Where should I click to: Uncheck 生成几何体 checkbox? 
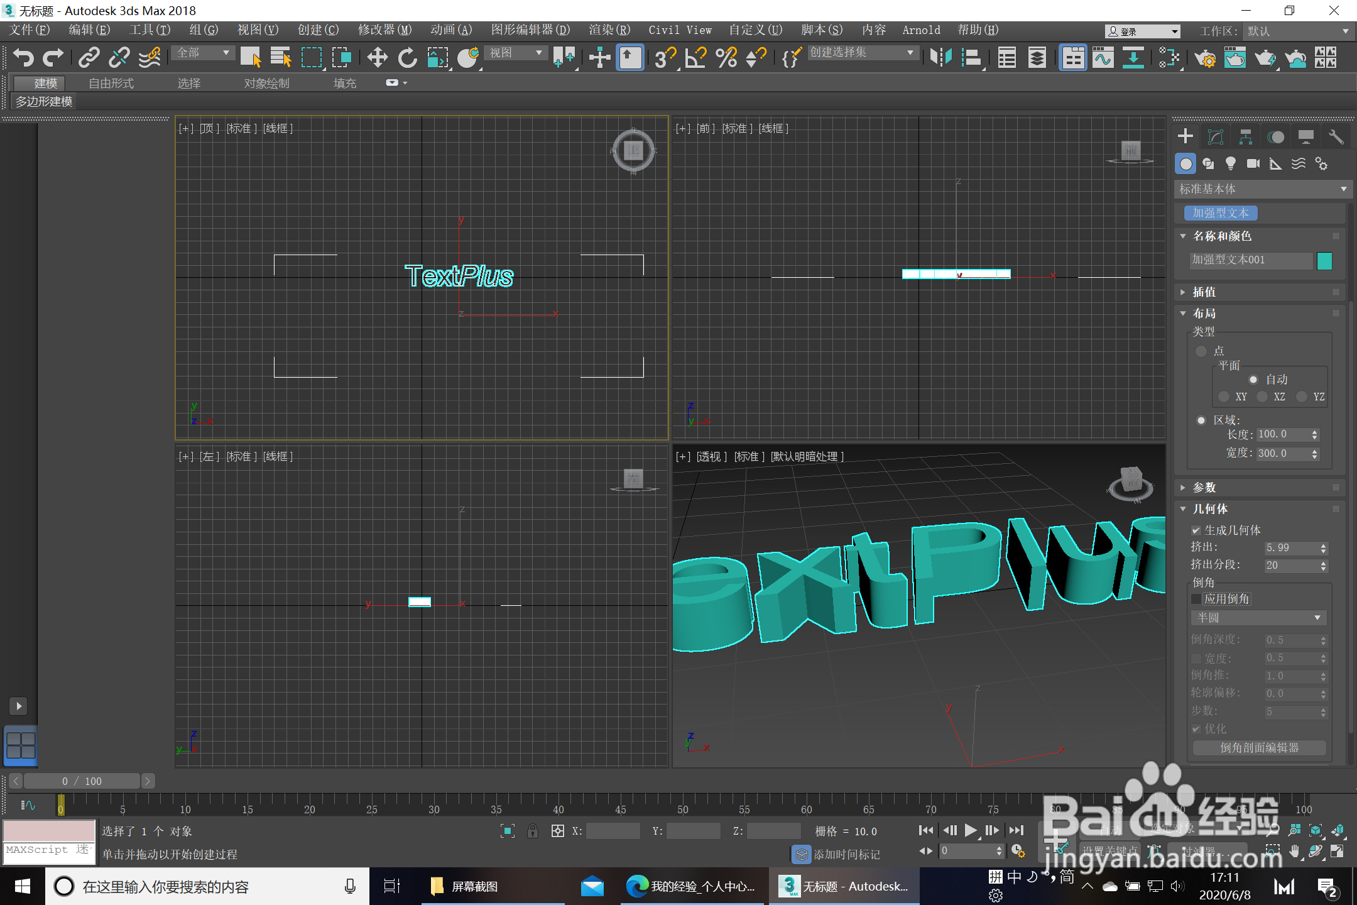1196,530
